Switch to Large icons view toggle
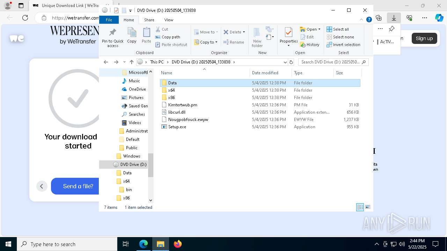Screen dimensions: 447x251 click(367, 207)
